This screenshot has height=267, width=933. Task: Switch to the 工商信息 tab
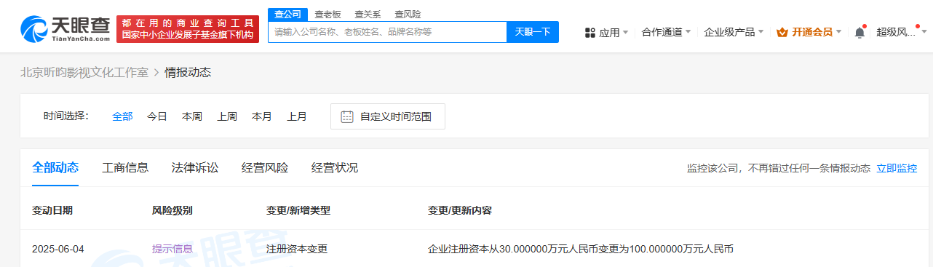pyautogui.click(x=125, y=168)
